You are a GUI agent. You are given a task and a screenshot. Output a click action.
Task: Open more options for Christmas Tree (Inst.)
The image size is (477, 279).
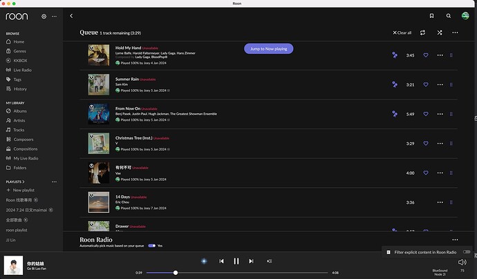tap(440, 143)
